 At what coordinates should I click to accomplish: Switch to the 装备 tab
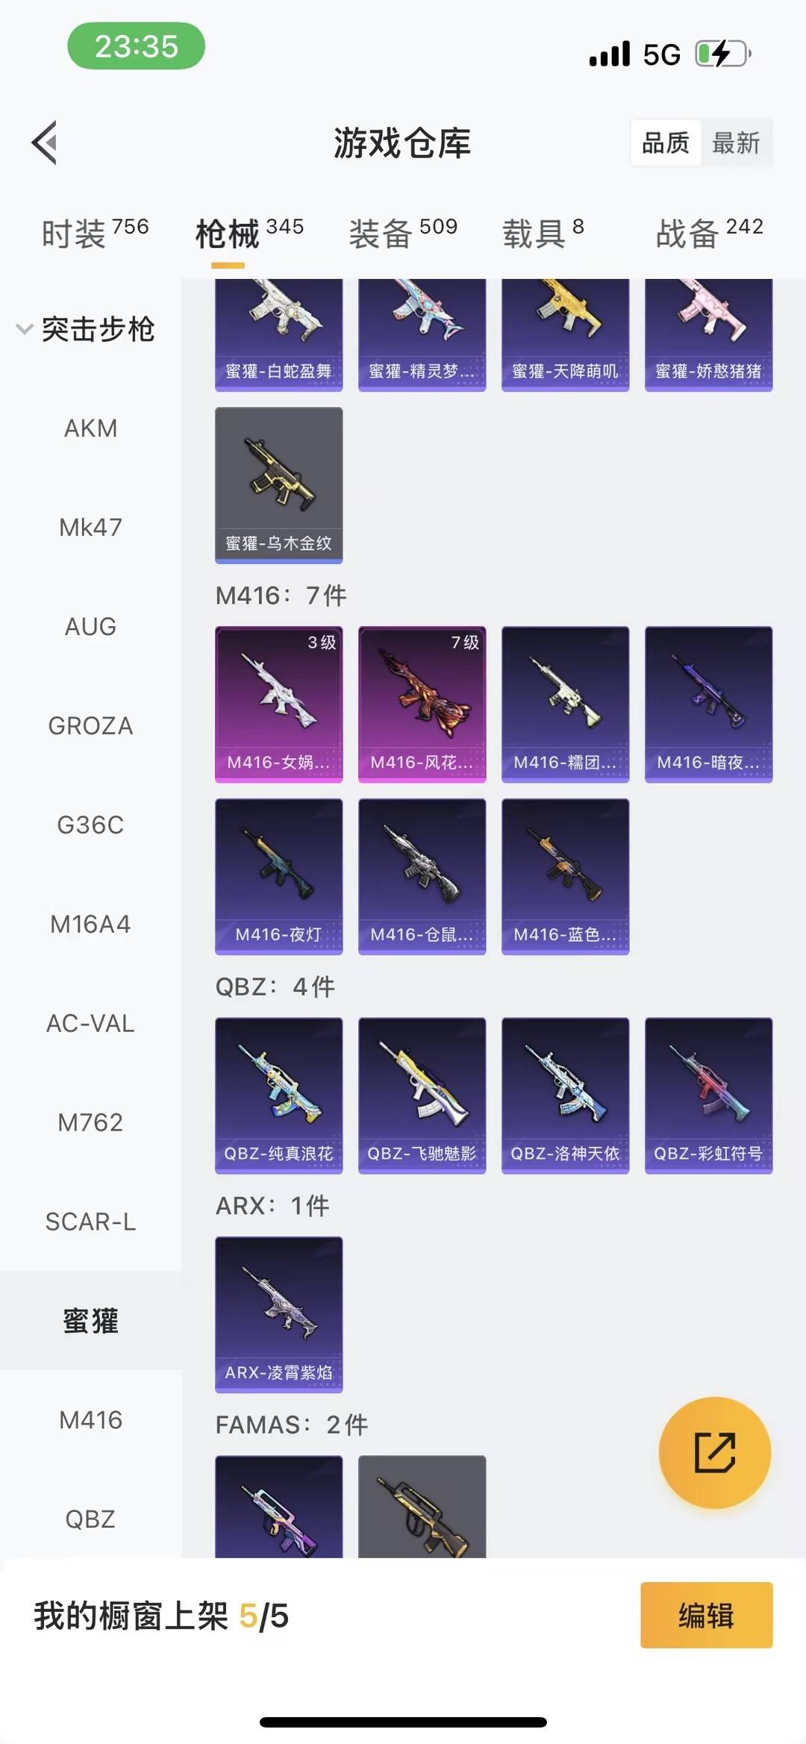tap(403, 234)
